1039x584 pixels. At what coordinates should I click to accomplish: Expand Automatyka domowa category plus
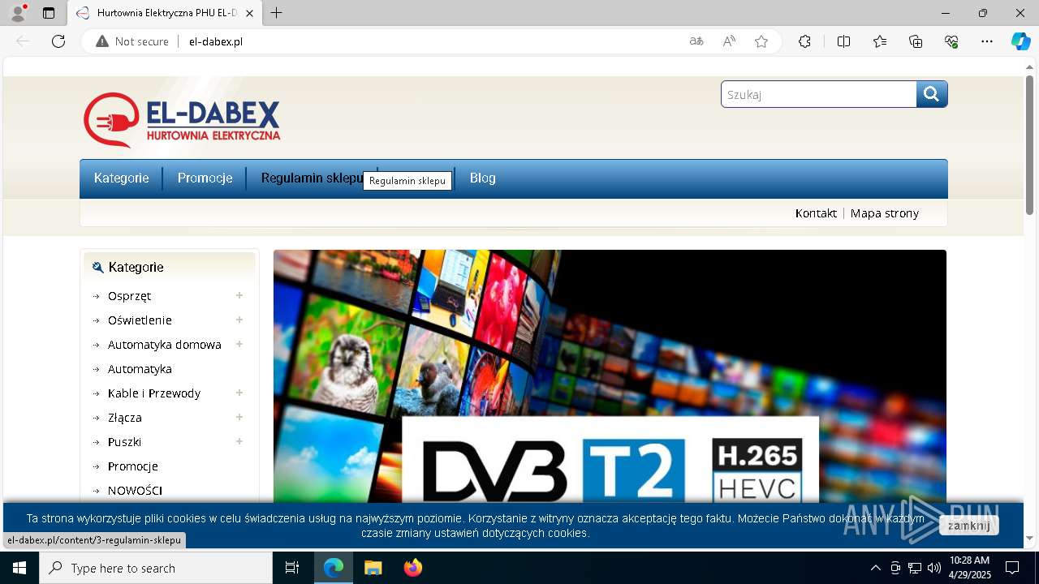pyautogui.click(x=239, y=344)
